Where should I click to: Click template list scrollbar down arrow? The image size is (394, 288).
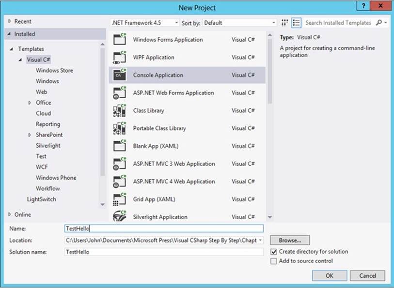pos(270,217)
